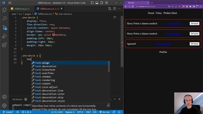Screen dimensions: 203x114
Task: Open the Search view in activity bar
Action: pos(4,18)
